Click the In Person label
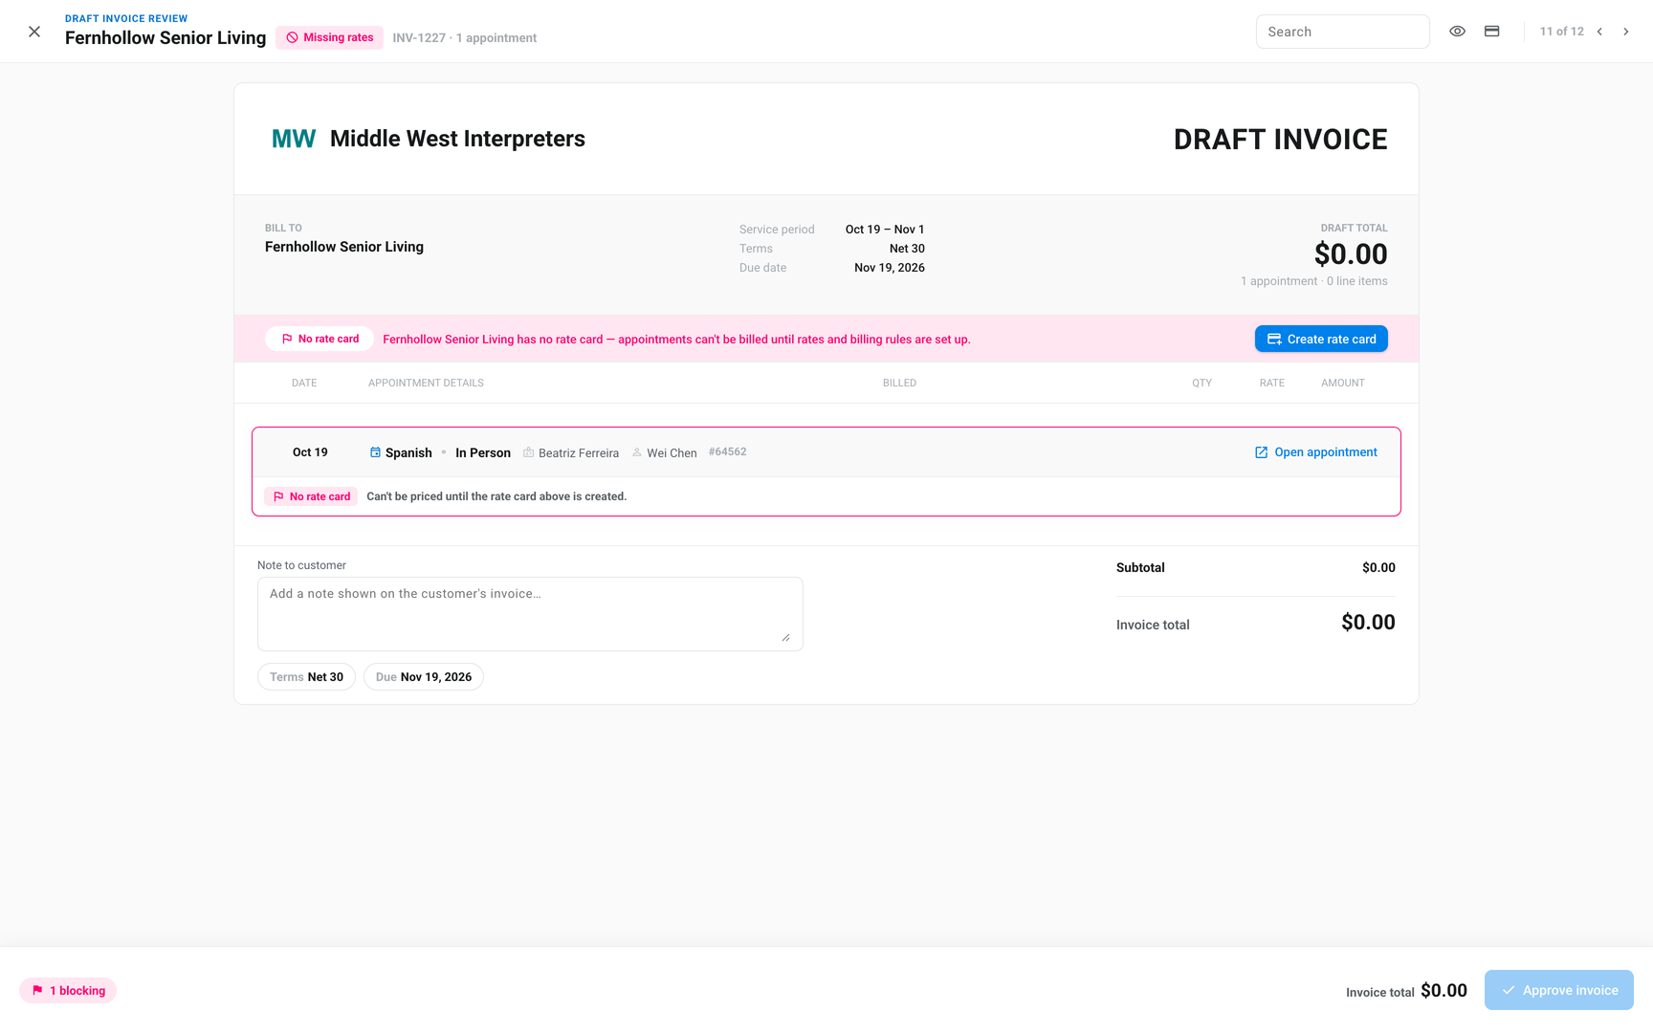The width and height of the screenshot is (1653, 1033). pyautogui.click(x=483, y=452)
